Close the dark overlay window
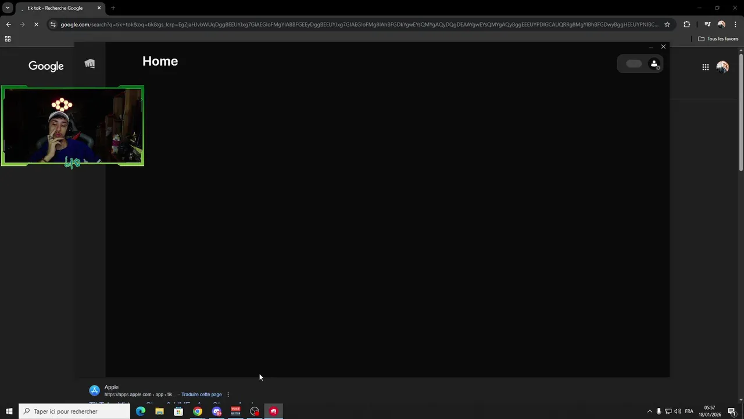This screenshot has width=744, height=419. coord(663,47)
